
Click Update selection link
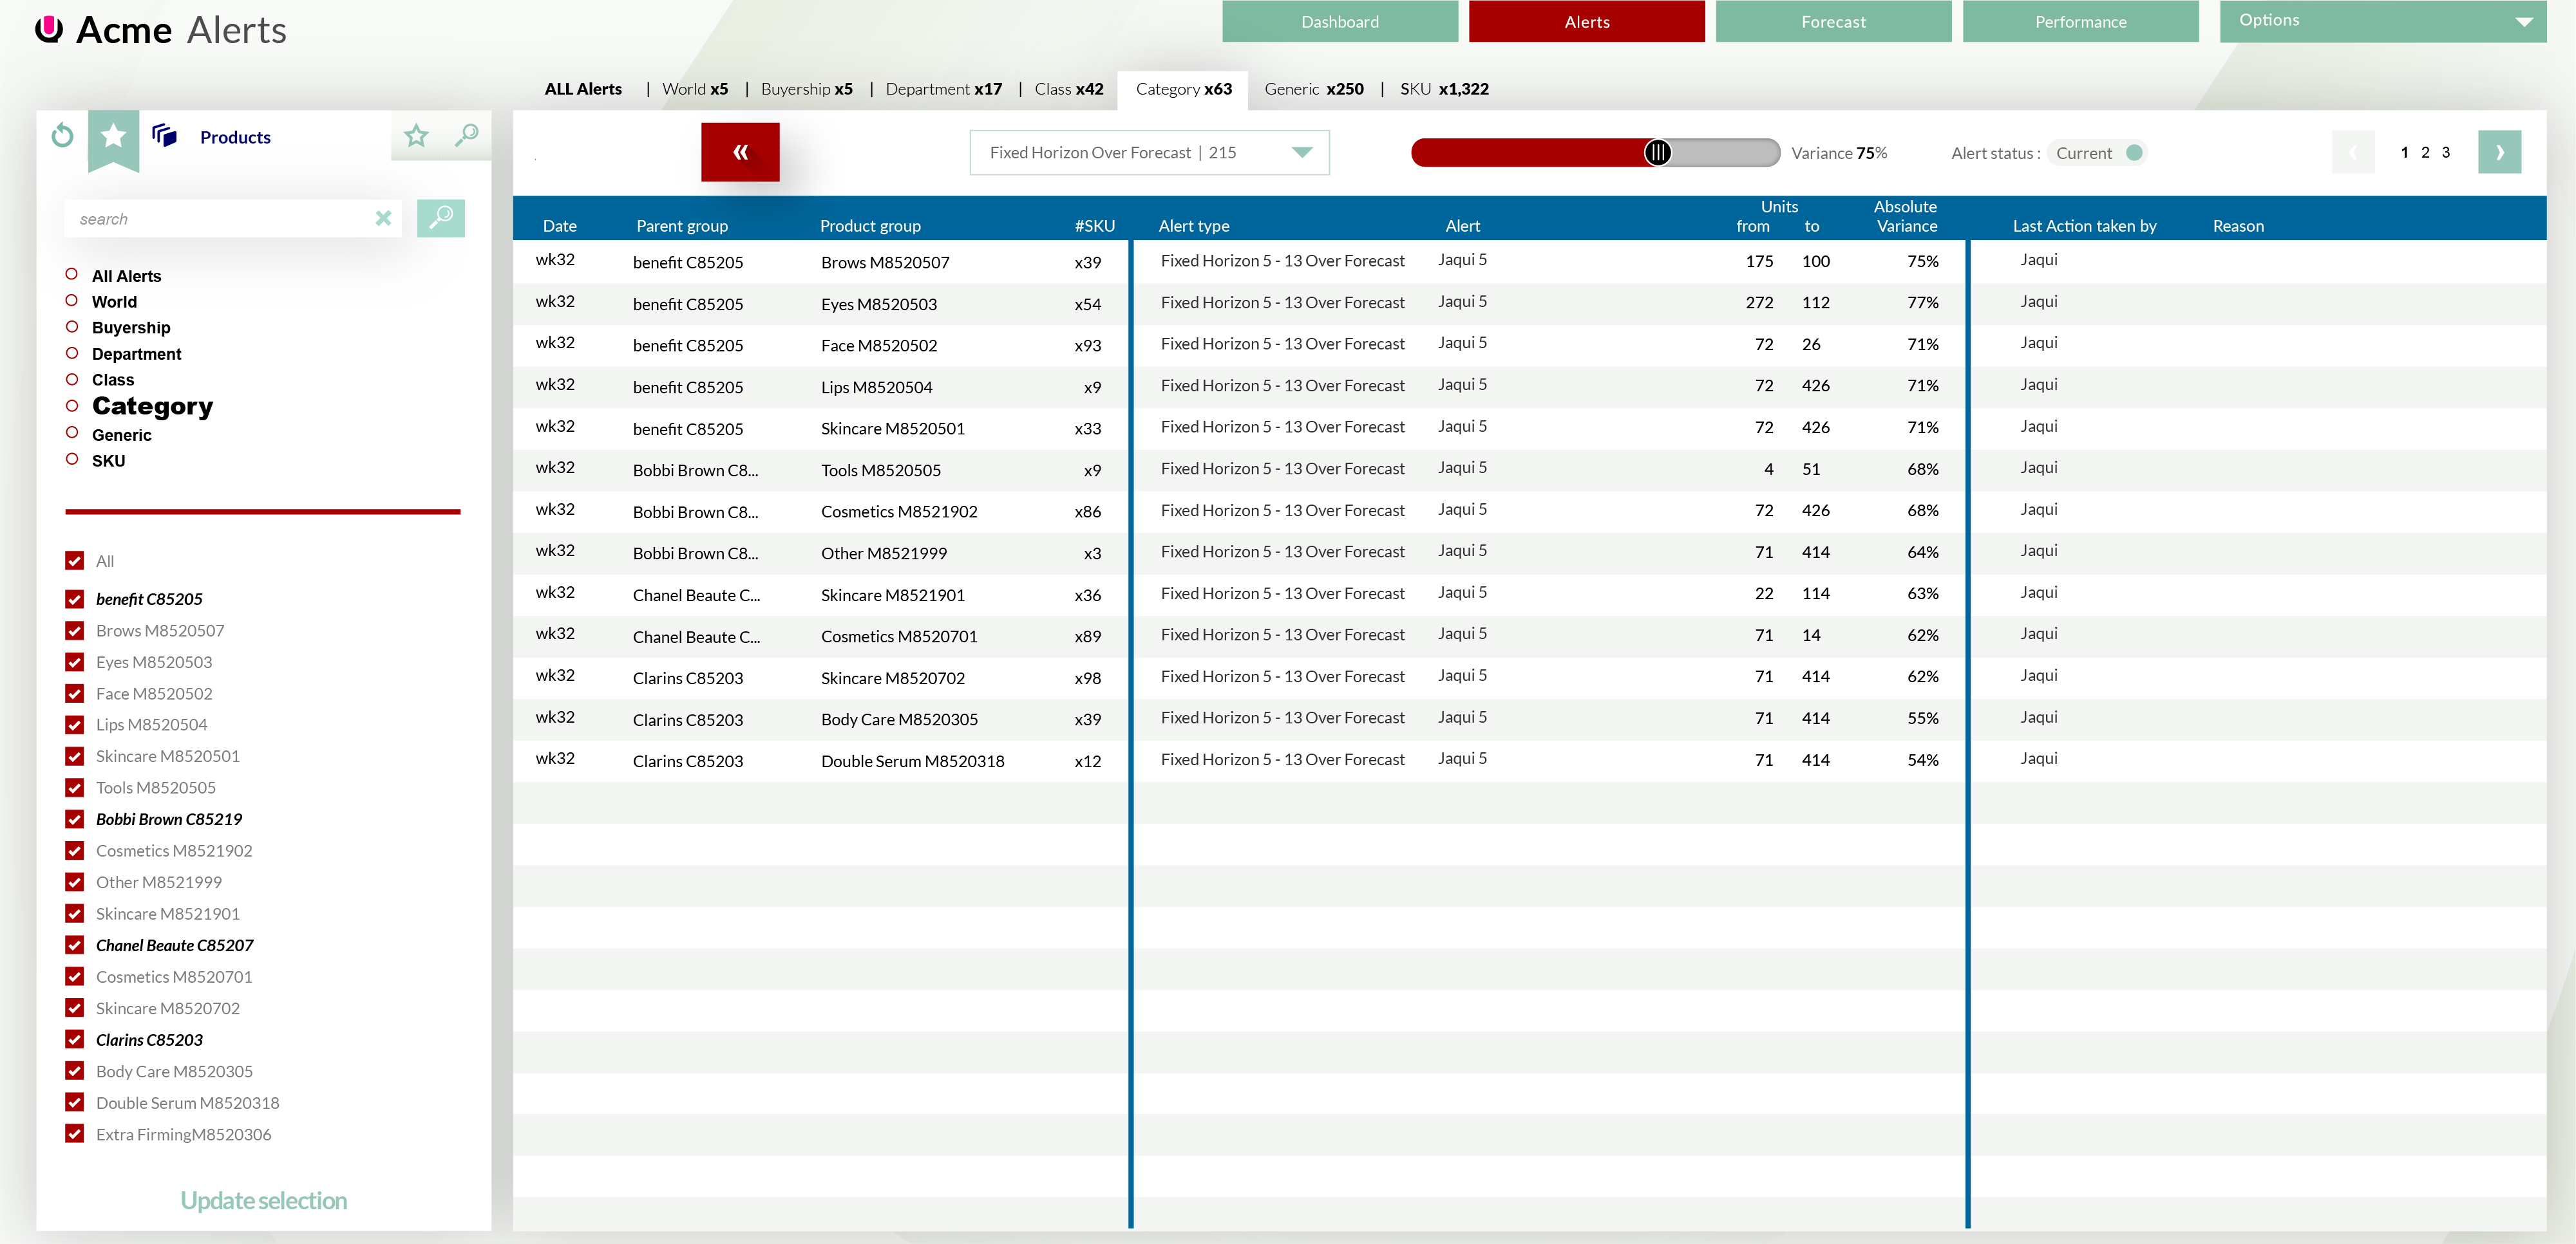tap(264, 1200)
